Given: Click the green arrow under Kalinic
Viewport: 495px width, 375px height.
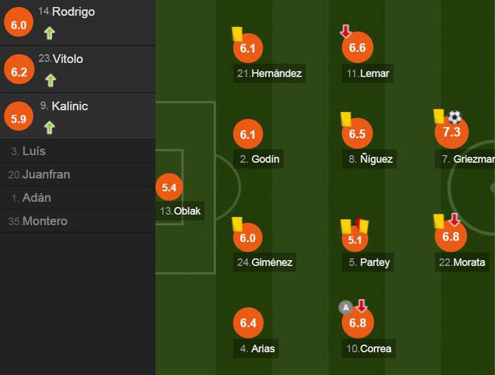Looking at the screenshot, I should (49, 128).
